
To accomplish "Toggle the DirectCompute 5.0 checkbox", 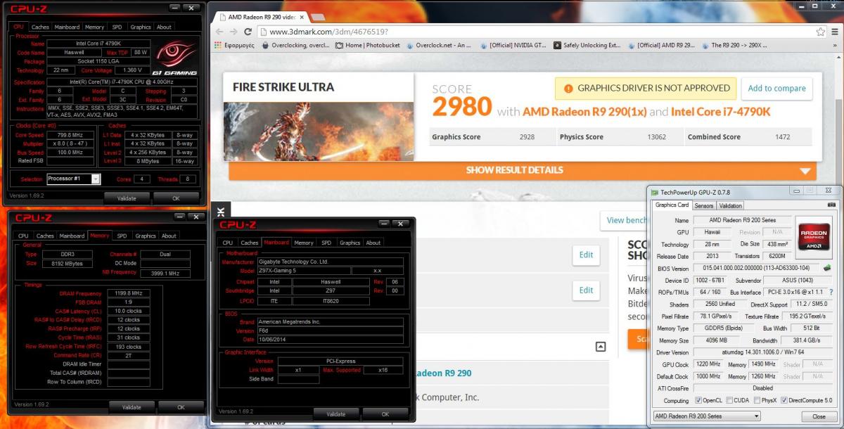I will pos(786,400).
